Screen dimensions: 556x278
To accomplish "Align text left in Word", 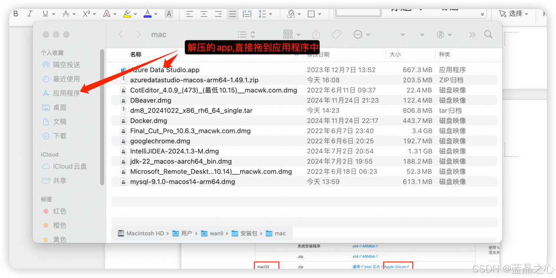I will coord(189,14).
